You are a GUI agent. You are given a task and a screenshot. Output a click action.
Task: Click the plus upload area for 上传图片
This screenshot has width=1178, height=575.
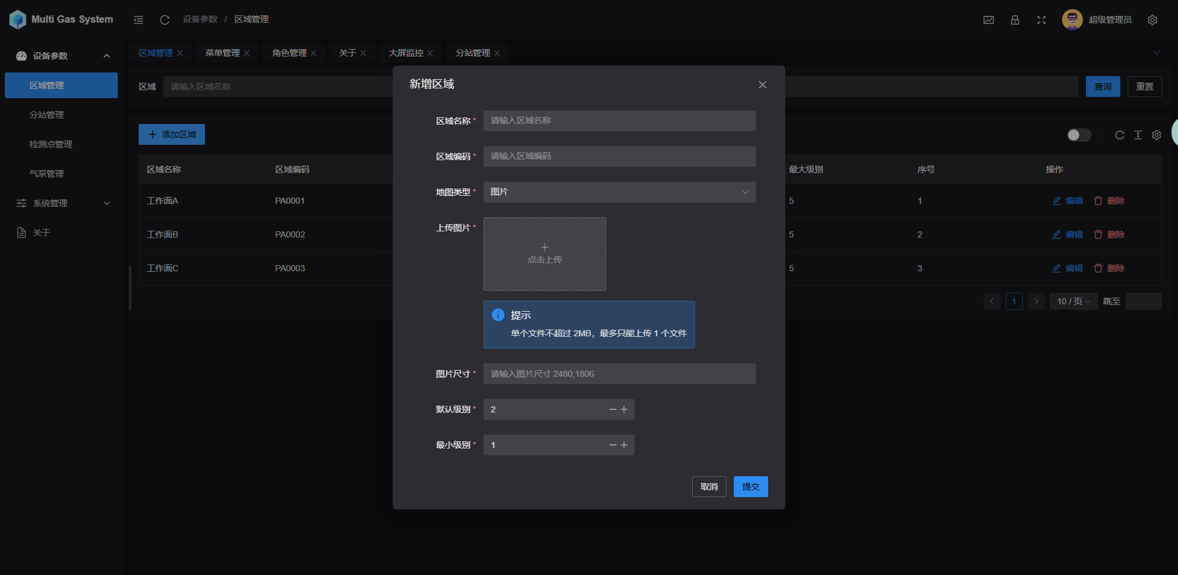[545, 254]
